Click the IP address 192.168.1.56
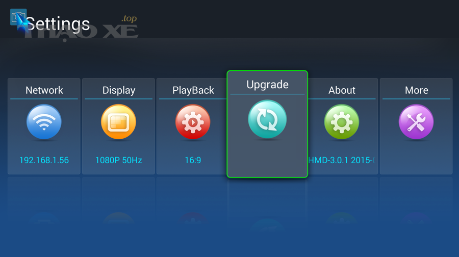Image resolution: width=459 pixels, height=257 pixels. [44, 160]
